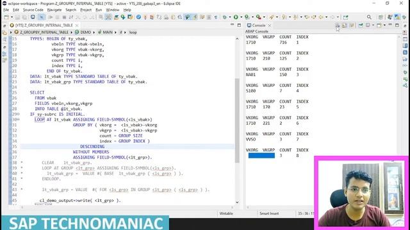Click the External Tools run icon
This screenshot has height=230, width=410.
[259, 17]
